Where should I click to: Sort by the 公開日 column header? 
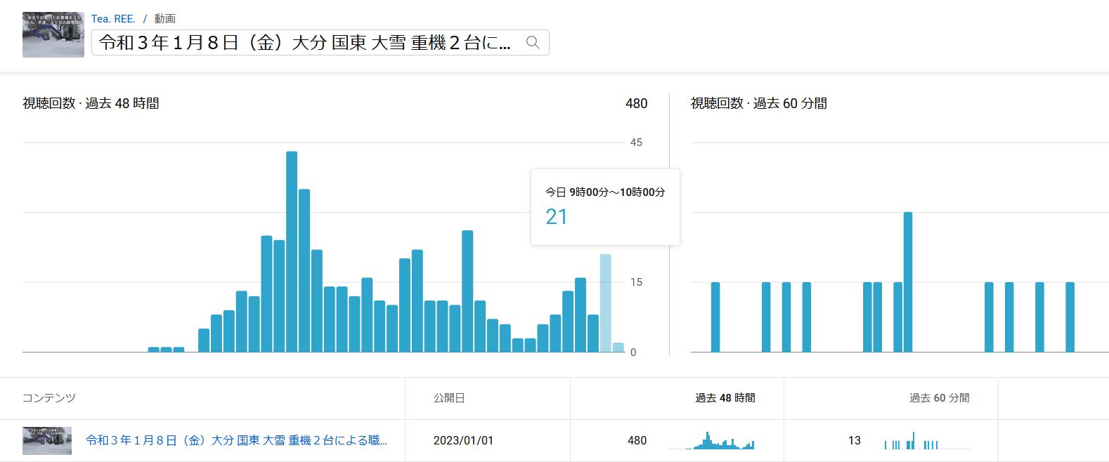449,398
